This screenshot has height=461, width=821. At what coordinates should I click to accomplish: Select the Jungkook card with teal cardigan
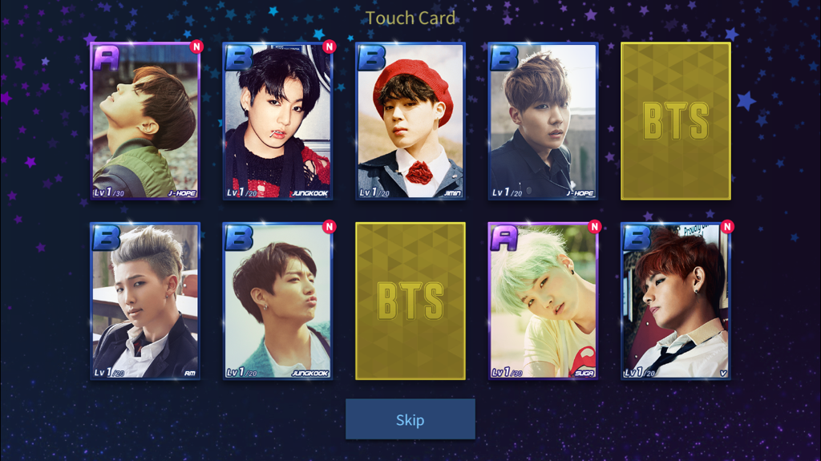point(277,301)
